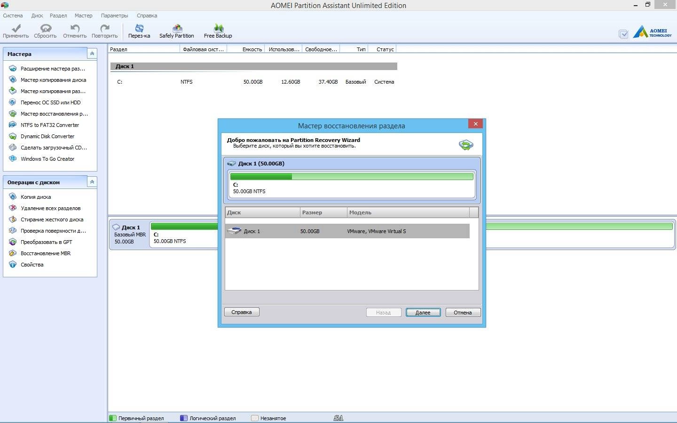Open the Параметры menu
The width and height of the screenshot is (677, 423).
114,16
